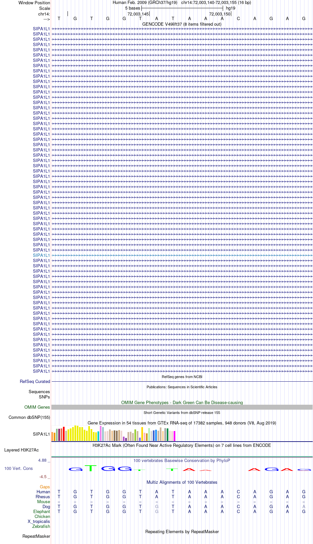Click the Dog alignment row label
Screen dimensions: 313x544
point(46,506)
